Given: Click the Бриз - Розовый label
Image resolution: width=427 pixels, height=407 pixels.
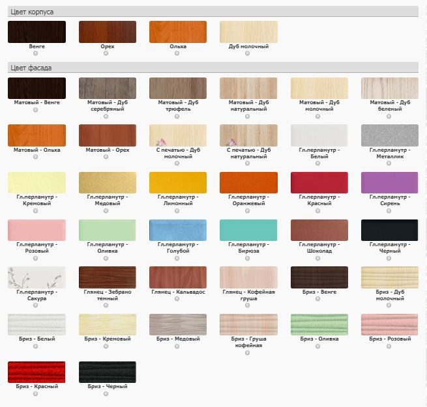Looking at the screenshot, I should click(389, 339).
